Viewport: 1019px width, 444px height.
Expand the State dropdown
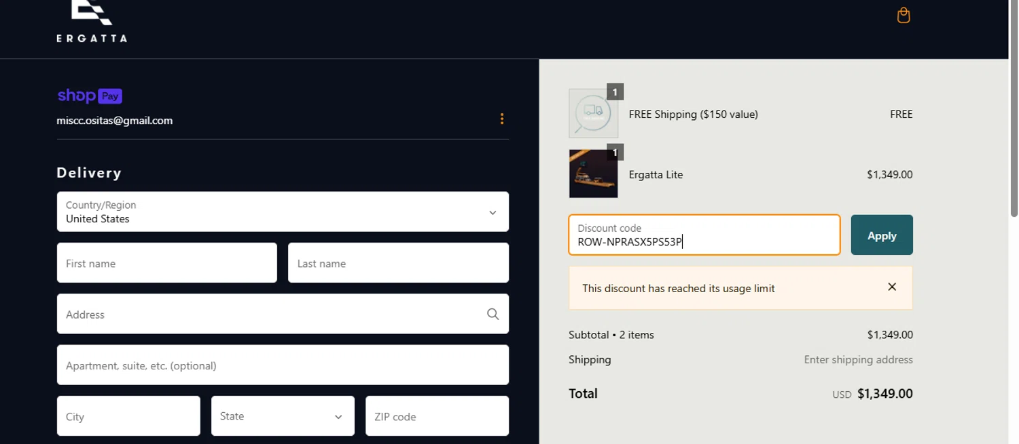(283, 416)
